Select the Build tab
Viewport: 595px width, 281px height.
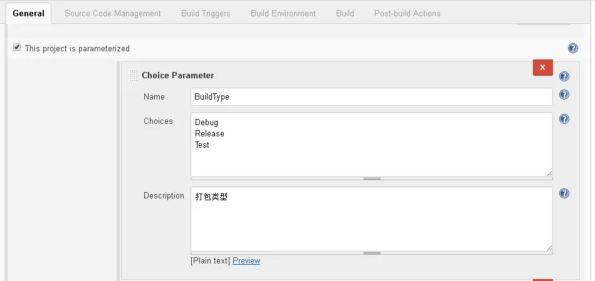345,13
